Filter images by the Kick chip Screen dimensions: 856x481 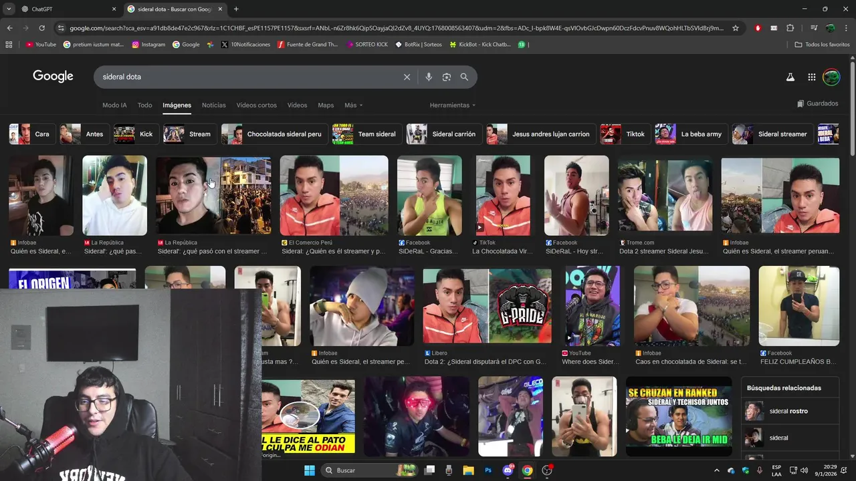pos(136,134)
